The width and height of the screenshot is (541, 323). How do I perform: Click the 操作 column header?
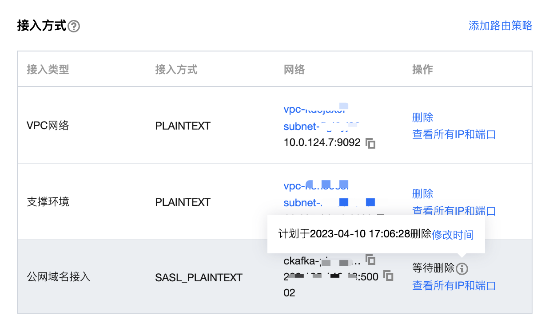tap(422, 70)
